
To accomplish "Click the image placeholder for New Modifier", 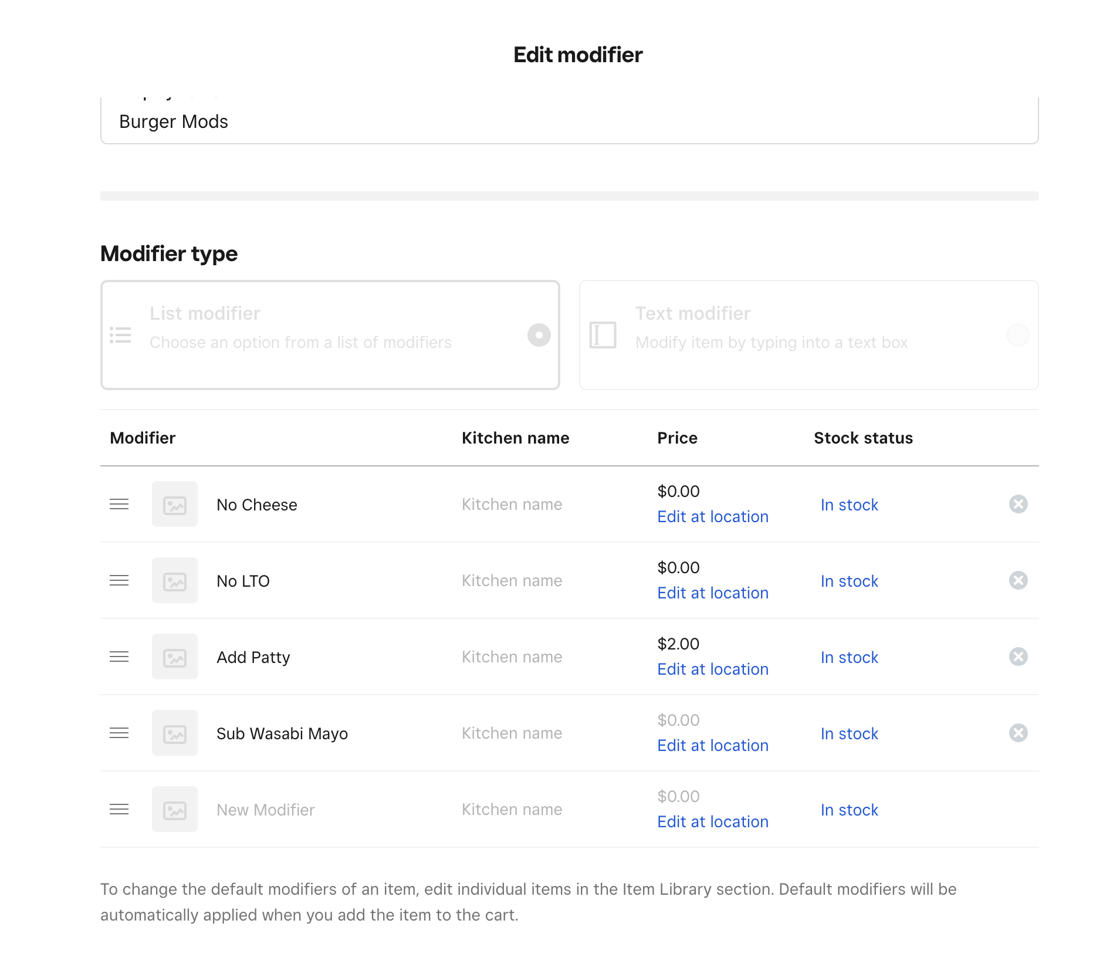I will point(175,810).
